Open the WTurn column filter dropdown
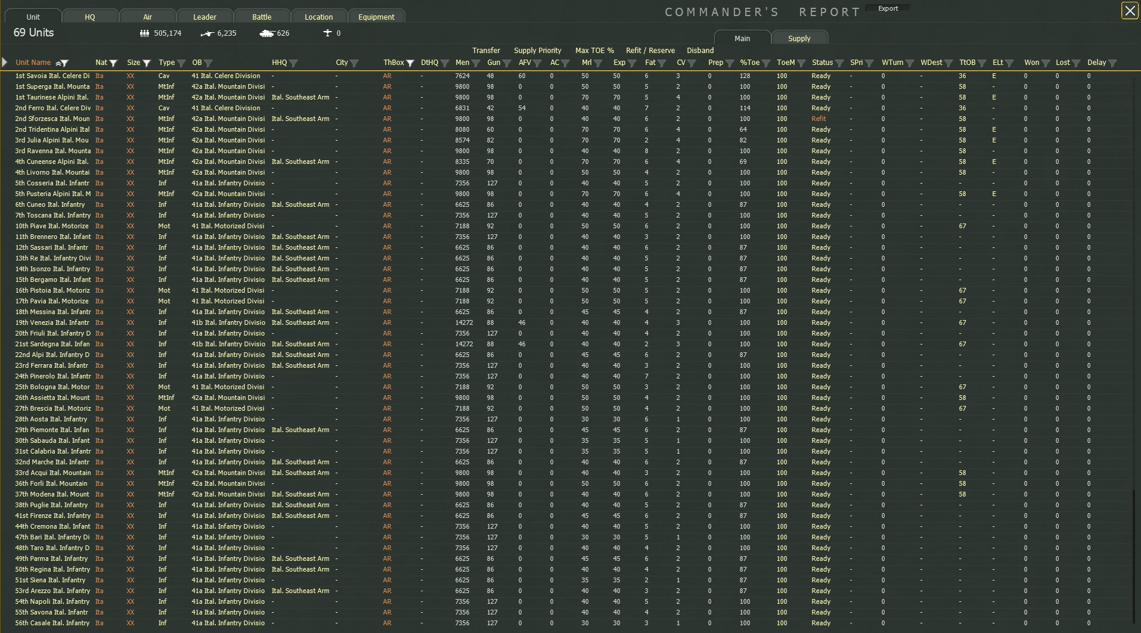 pyautogui.click(x=910, y=63)
